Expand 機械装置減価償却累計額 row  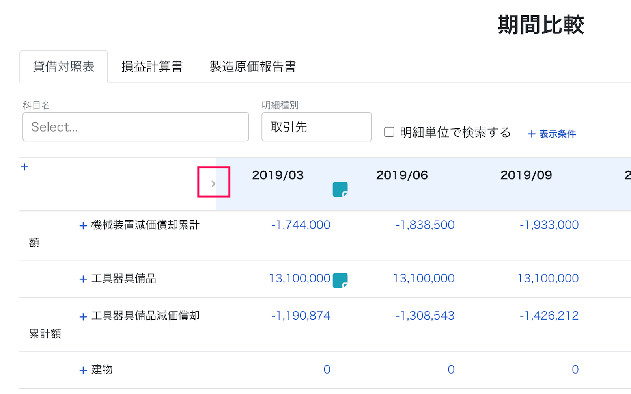click(x=83, y=226)
